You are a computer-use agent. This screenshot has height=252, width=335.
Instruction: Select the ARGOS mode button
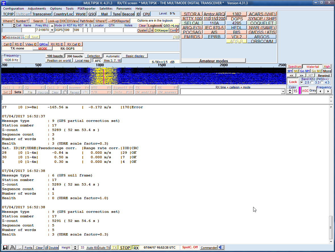pos(262,37)
